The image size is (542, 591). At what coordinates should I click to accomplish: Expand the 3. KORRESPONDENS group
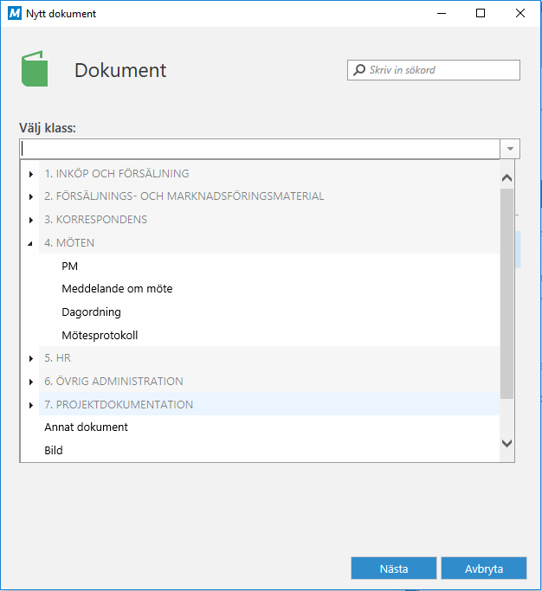(31, 220)
